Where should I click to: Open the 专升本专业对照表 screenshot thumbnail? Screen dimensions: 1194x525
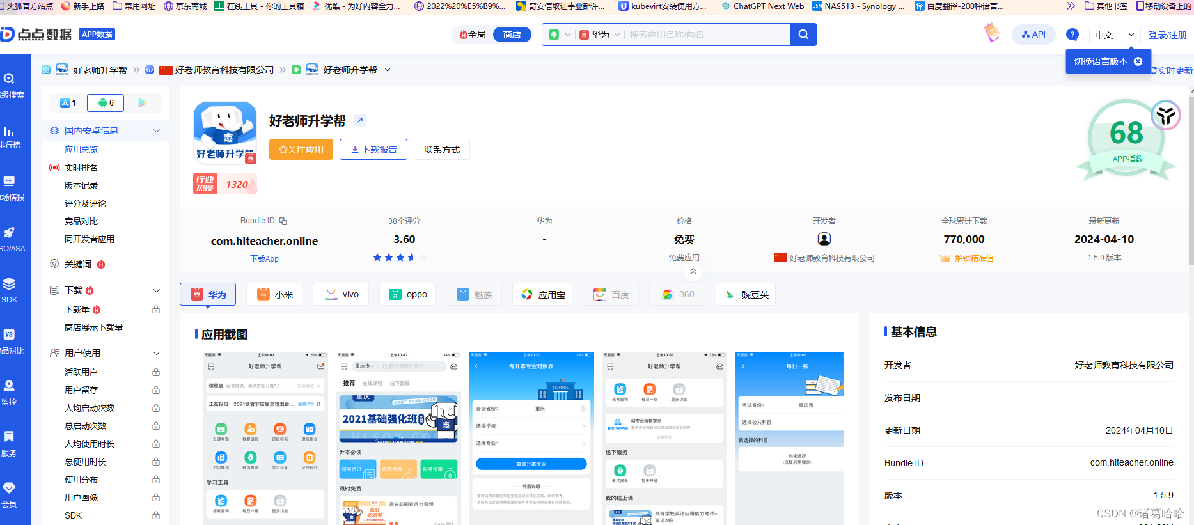coord(531,438)
